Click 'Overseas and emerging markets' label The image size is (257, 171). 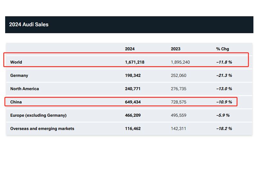pos(42,129)
